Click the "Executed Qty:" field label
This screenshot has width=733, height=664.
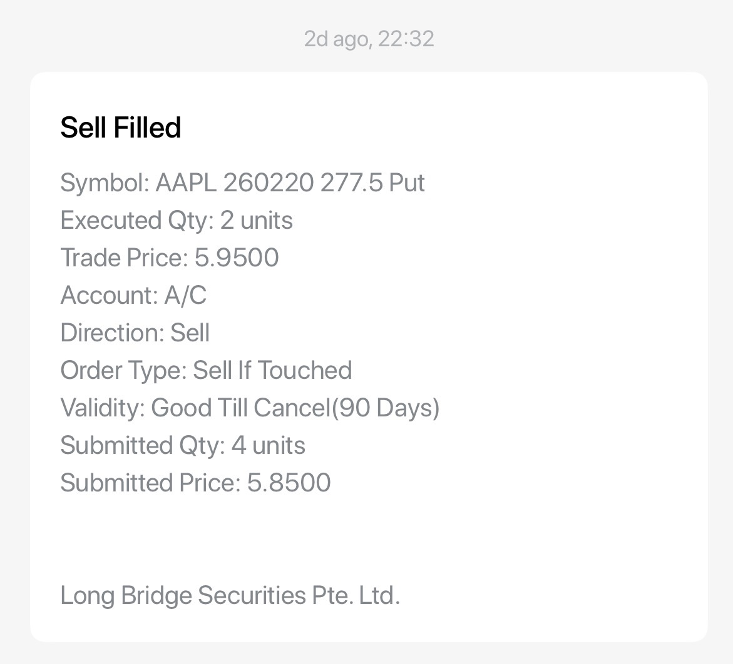coord(137,220)
